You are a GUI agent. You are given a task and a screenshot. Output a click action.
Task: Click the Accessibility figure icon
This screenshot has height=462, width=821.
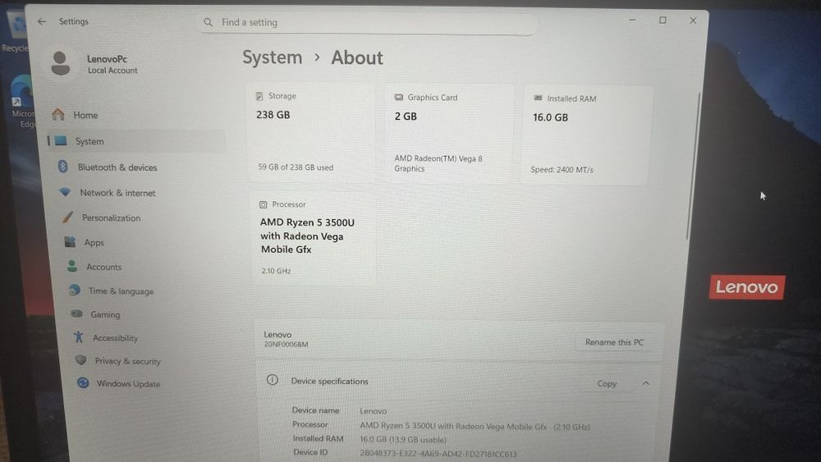(x=79, y=337)
